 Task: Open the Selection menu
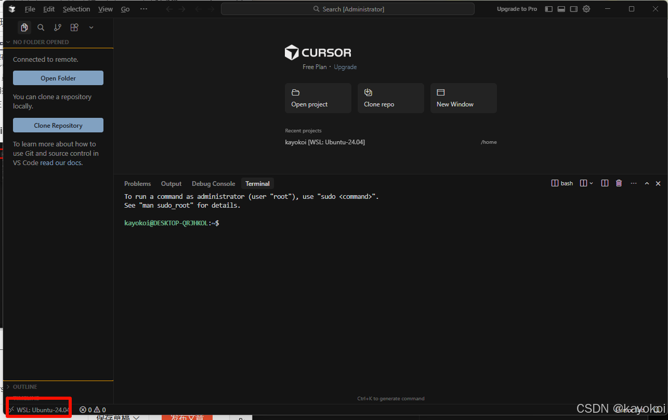tap(76, 9)
